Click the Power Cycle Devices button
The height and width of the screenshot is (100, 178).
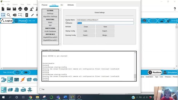click(17, 72)
